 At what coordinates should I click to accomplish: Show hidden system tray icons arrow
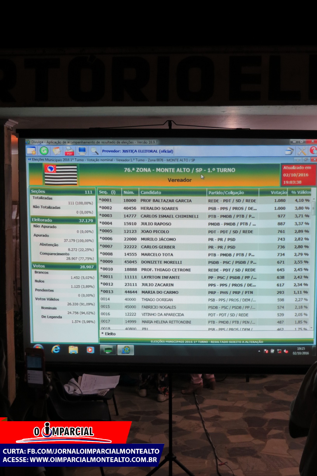coord(260,351)
